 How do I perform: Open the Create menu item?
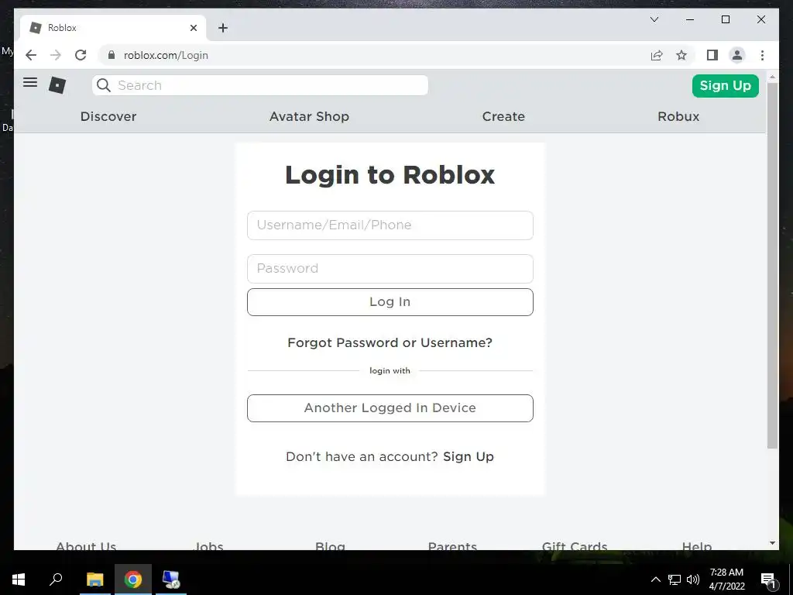click(x=503, y=116)
